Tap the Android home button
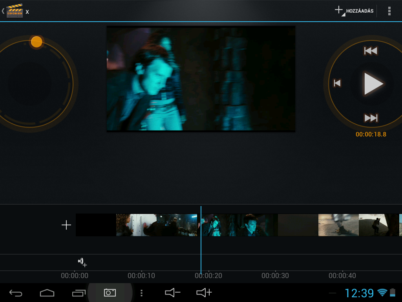 47,293
